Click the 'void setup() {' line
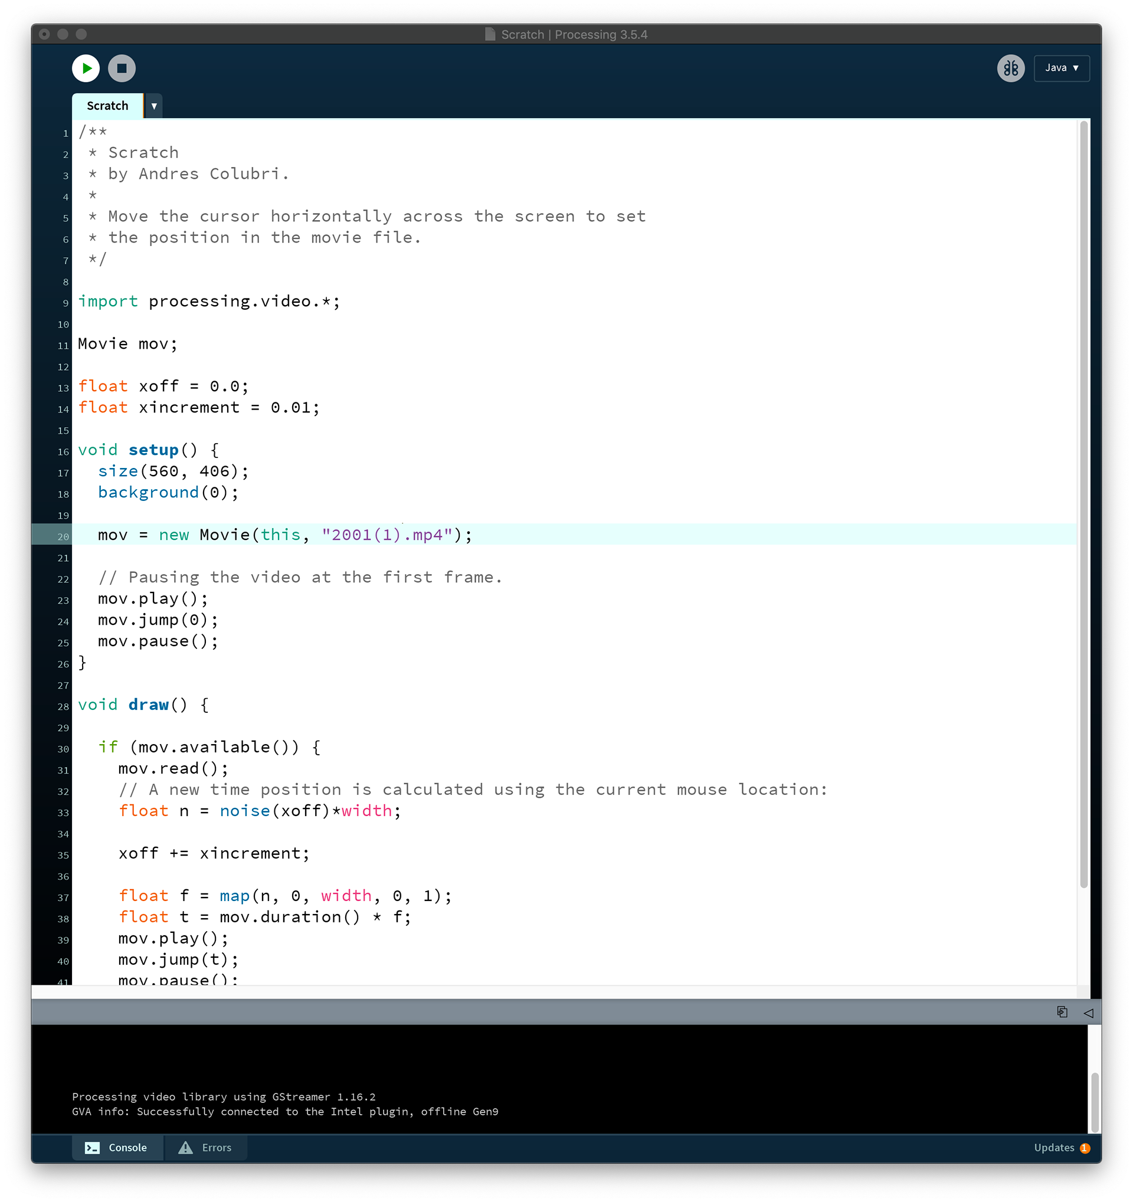Viewport: 1133px width, 1202px height. tap(148, 449)
